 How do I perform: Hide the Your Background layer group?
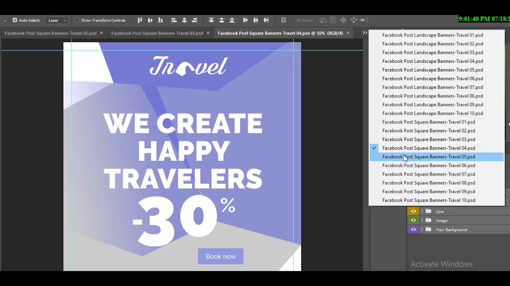tap(413, 230)
